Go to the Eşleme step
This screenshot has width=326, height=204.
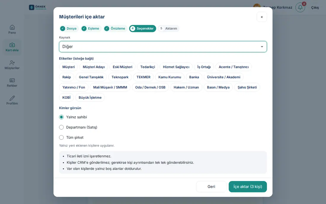click(91, 28)
